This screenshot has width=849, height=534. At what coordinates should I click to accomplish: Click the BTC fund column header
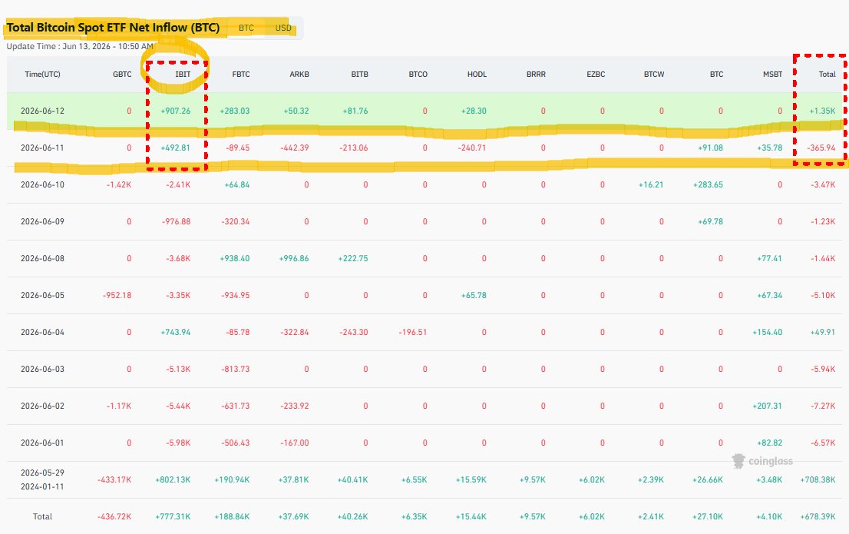(716, 75)
